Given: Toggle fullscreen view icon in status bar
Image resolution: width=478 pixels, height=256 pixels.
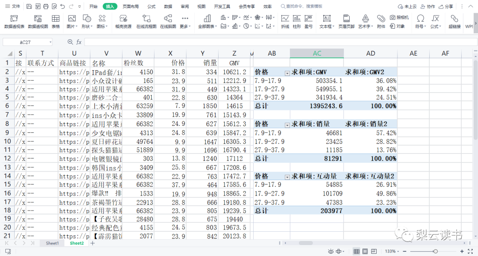Looking at the screenshot, I should point(470,251).
